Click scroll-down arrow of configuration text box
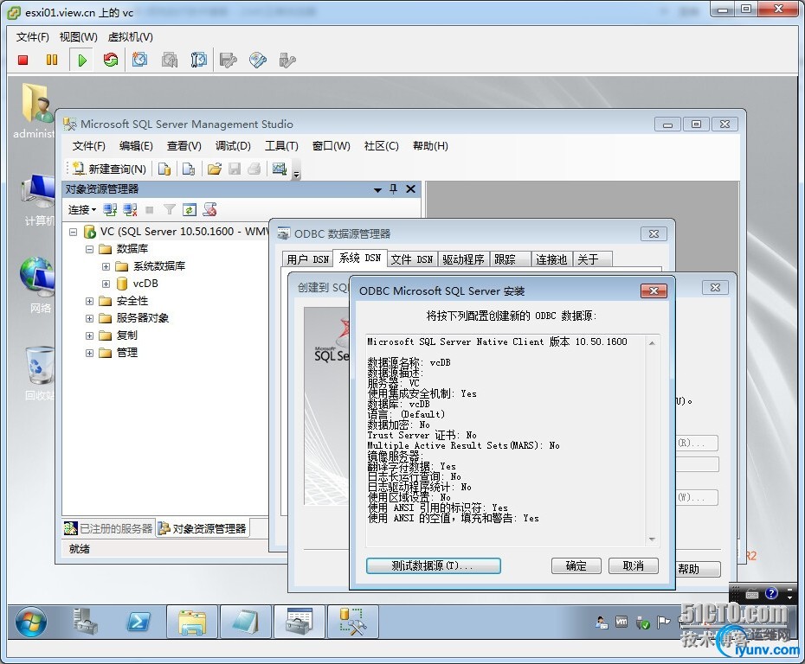 (x=652, y=539)
